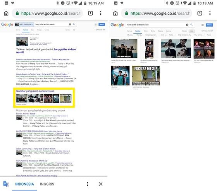This screenshot has width=217, height=191.
Task: Switch to the Video tab in right page
Action: click(x=146, y=31)
